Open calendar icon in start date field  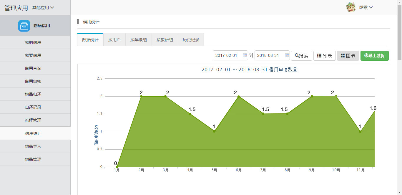click(245, 55)
